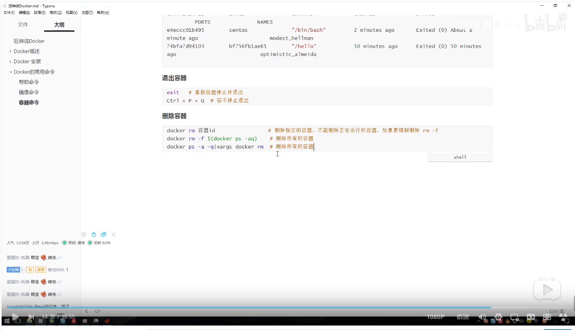Switch to the 文件 sidebar tab

coord(23,24)
